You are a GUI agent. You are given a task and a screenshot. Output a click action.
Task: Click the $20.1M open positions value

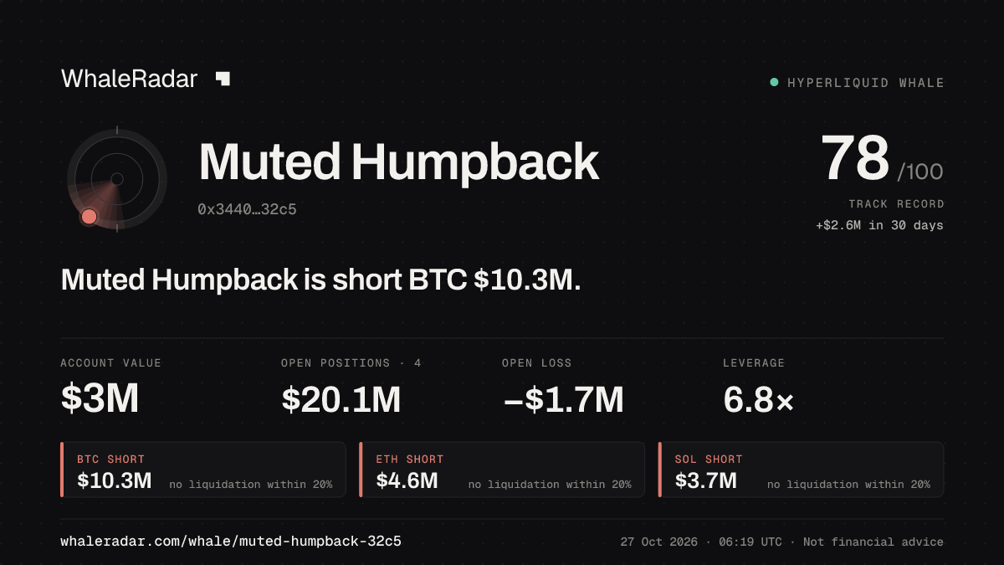[341, 400]
